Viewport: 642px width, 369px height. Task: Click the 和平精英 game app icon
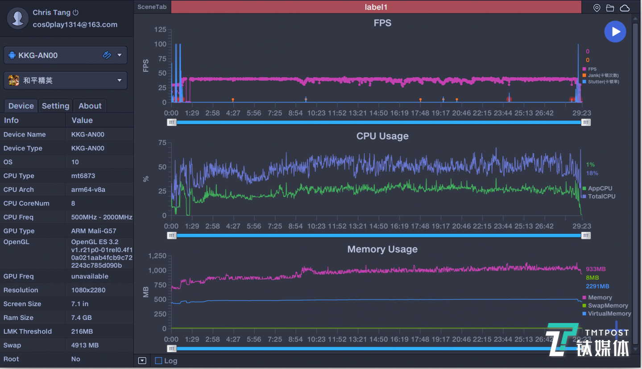(x=14, y=81)
